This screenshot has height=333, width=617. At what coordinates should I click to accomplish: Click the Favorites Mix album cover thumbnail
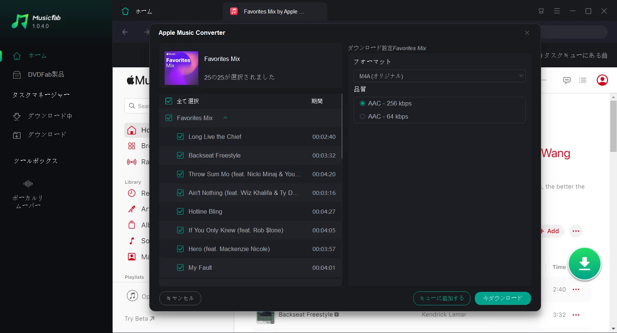[x=181, y=68]
